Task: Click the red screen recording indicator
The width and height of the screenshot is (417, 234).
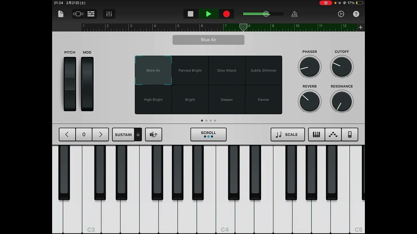Action: click(325, 3)
